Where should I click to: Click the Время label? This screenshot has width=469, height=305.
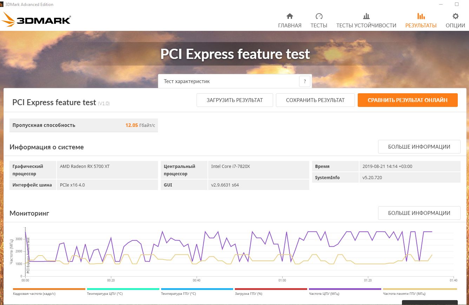tap(322, 167)
